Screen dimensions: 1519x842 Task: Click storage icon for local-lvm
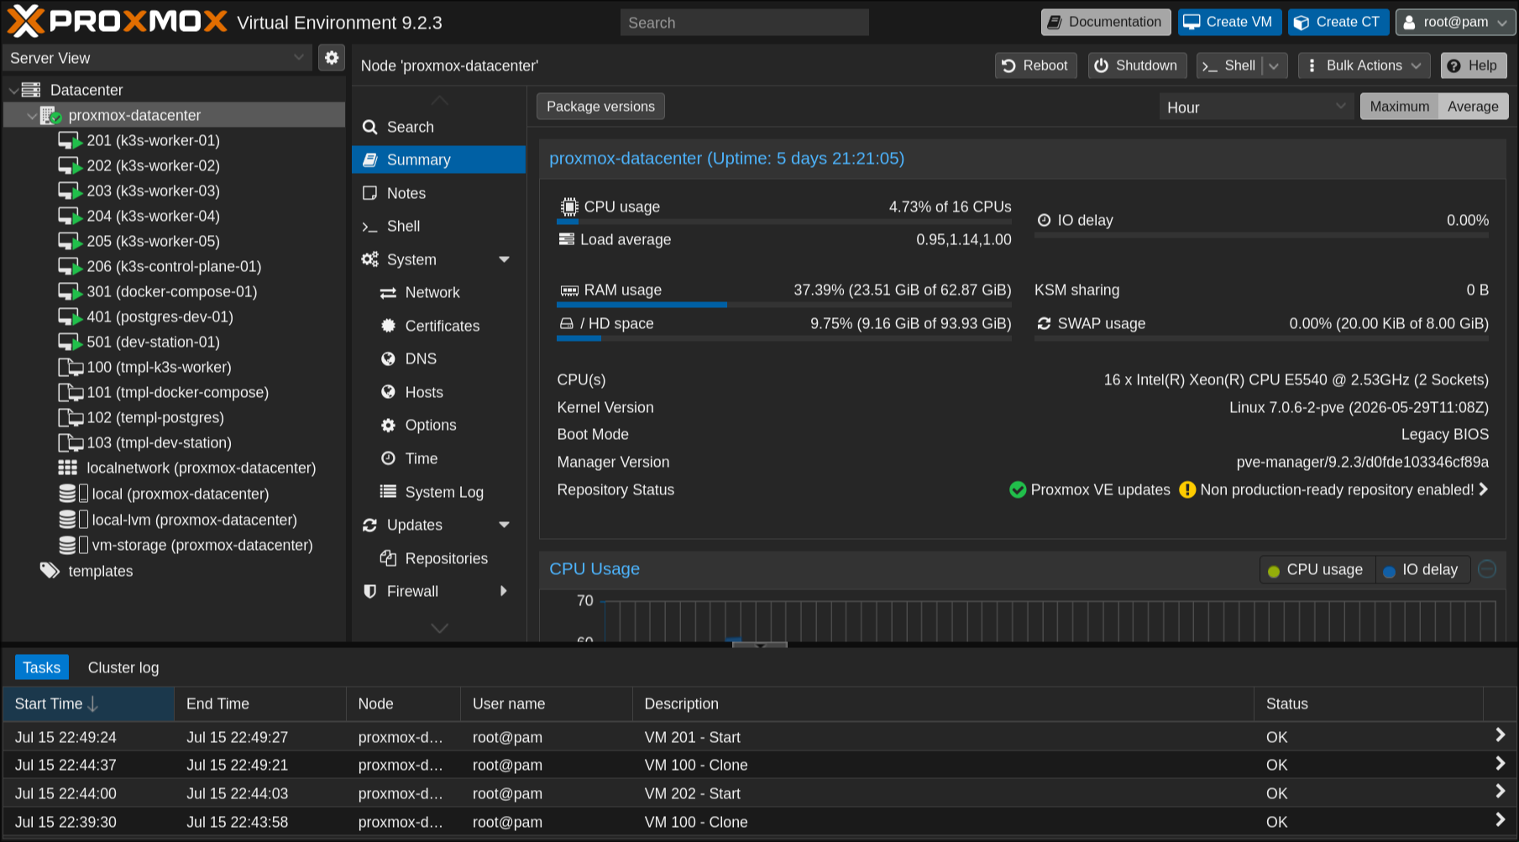pos(73,520)
